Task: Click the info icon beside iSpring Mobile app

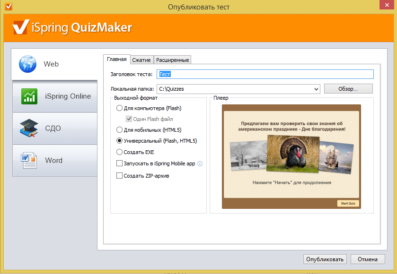Action: (200, 164)
